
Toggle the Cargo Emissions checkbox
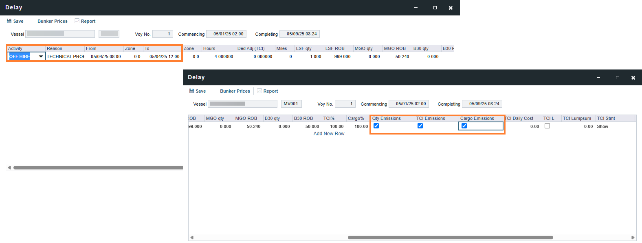click(464, 126)
